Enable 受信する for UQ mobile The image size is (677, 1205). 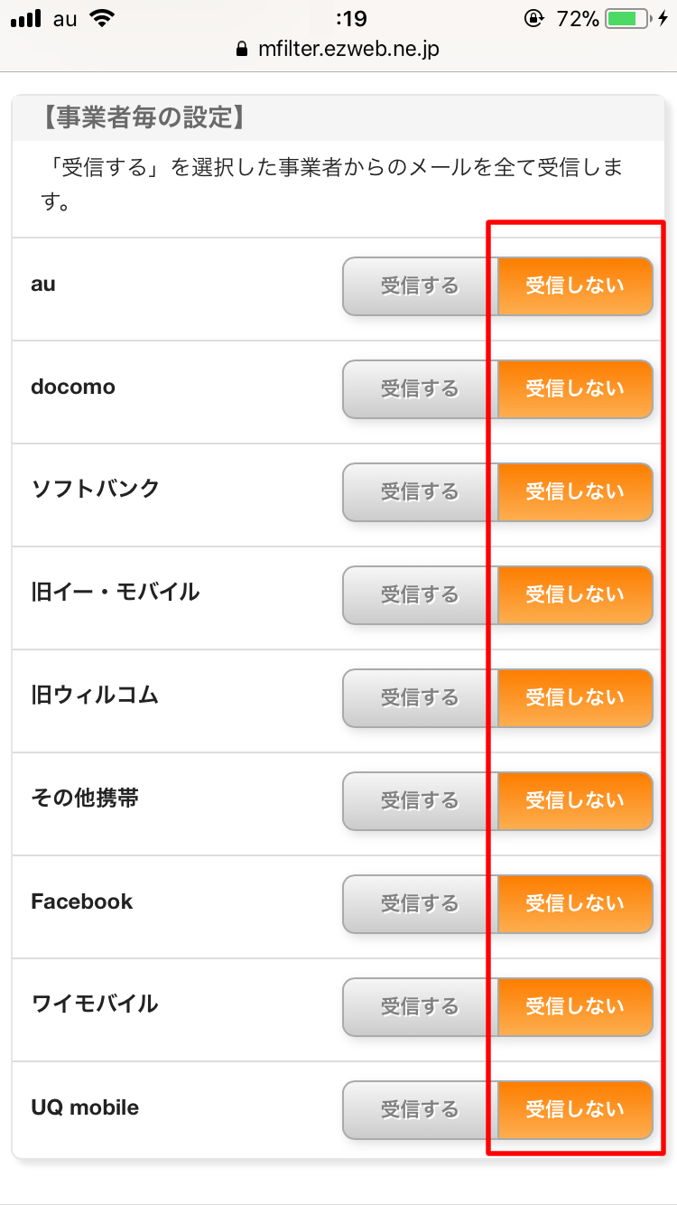pyautogui.click(x=420, y=1110)
